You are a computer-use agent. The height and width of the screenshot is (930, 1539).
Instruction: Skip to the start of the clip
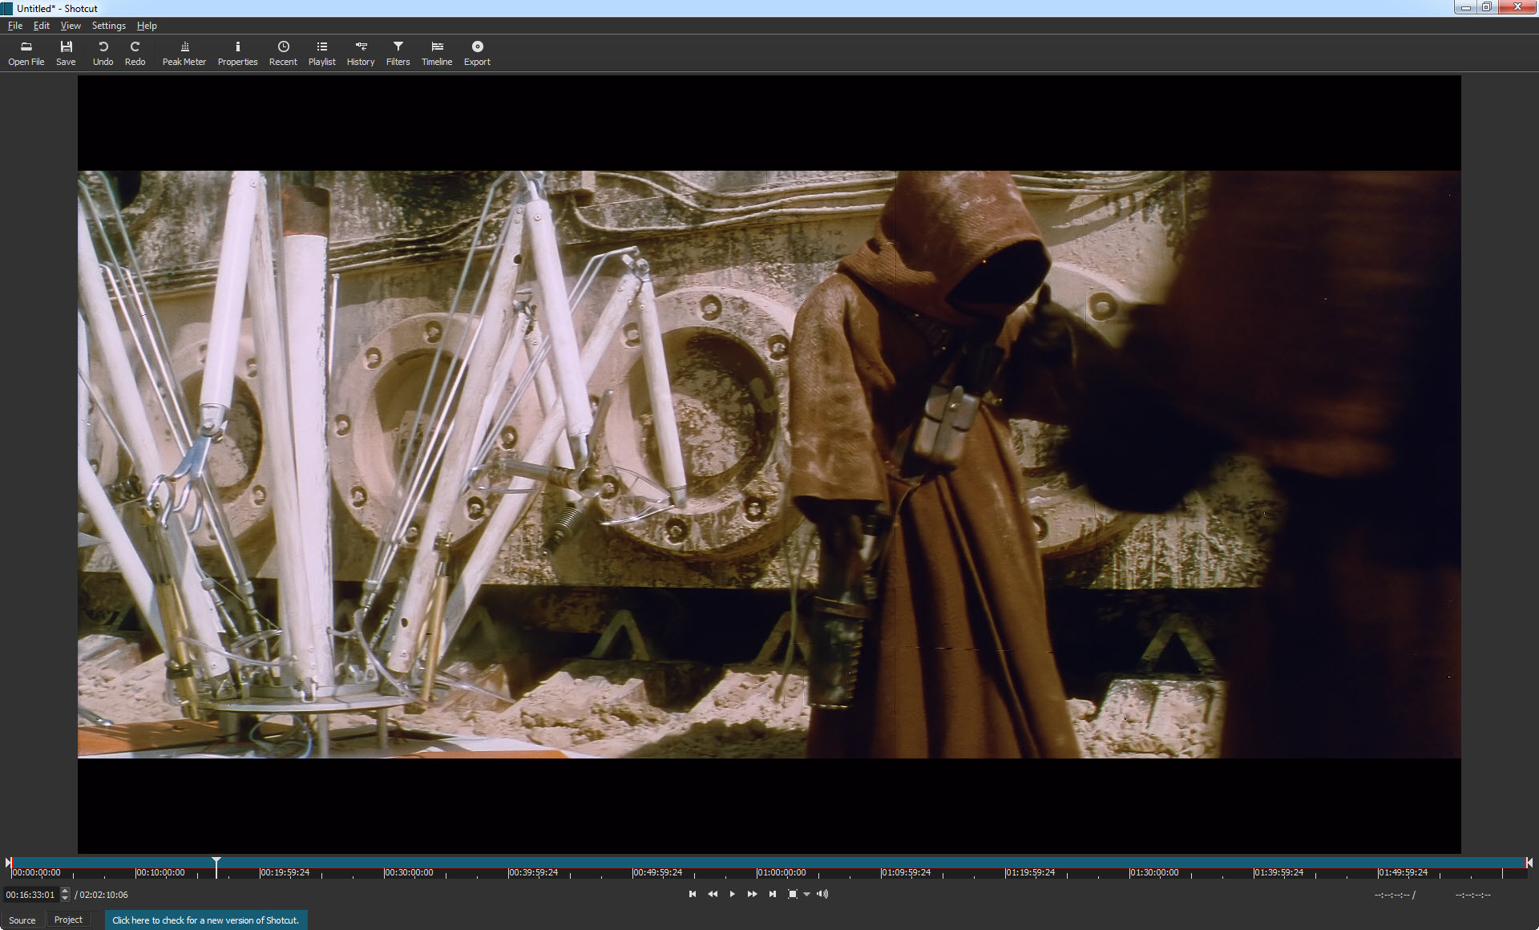pos(693,894)
